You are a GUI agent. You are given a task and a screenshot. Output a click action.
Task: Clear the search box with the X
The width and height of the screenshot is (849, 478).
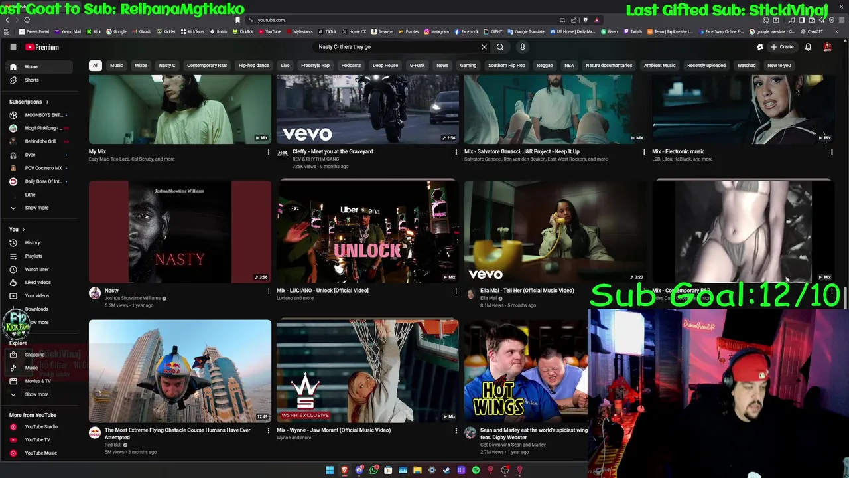pos(484,47)
